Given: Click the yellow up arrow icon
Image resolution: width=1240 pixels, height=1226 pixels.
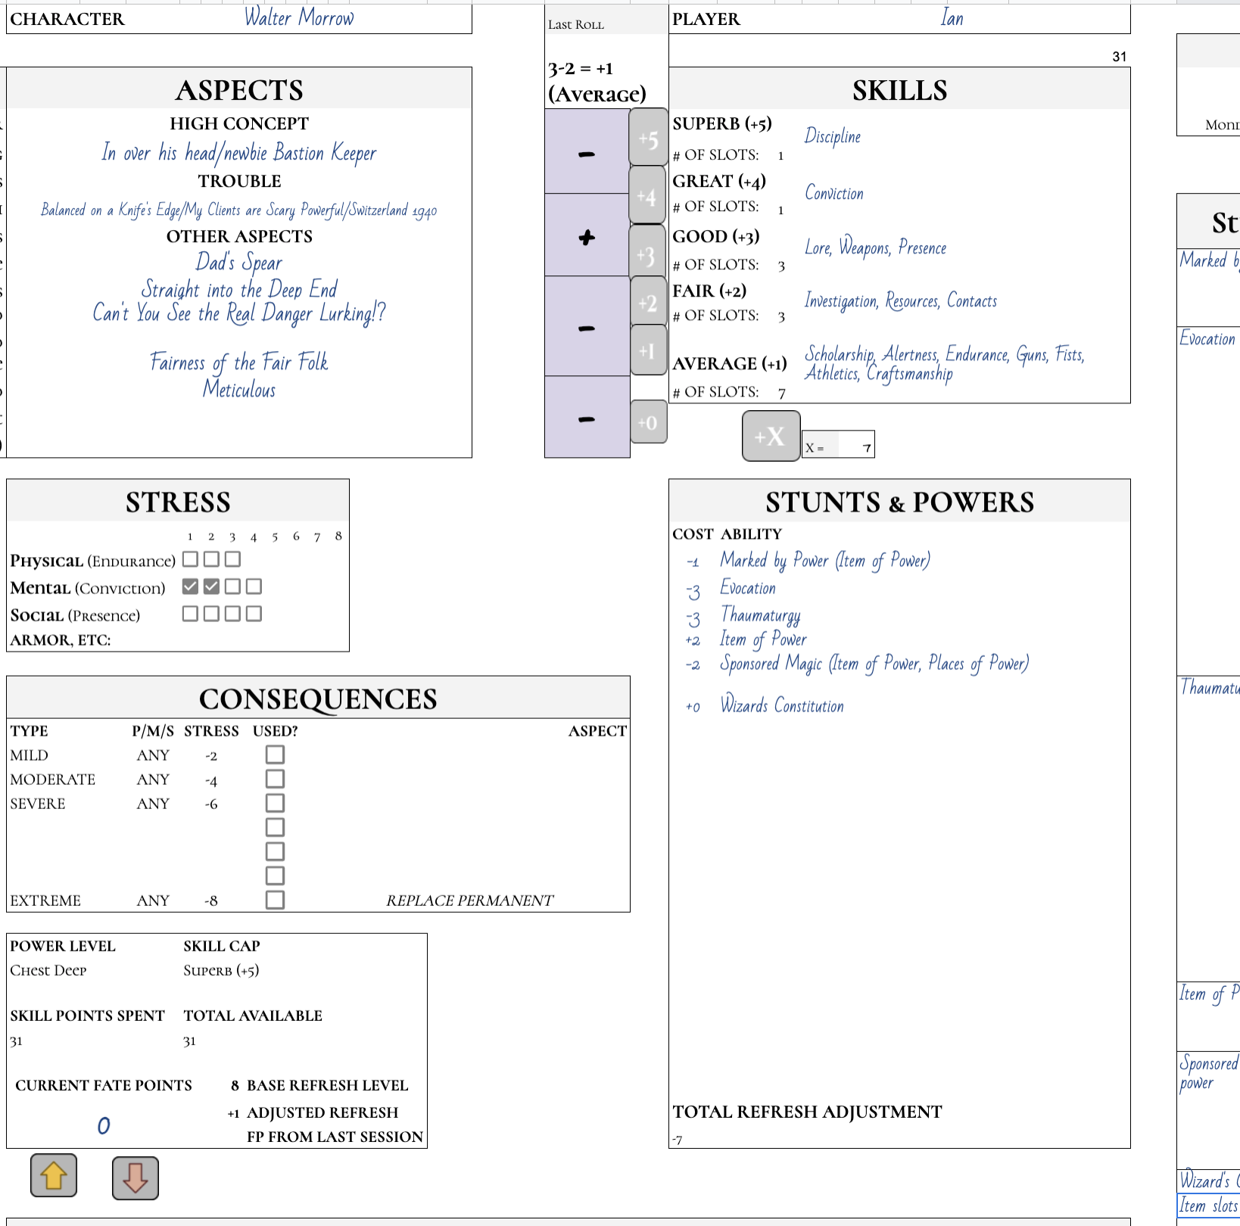Looking at the screenshot, I should click(x=54, y=1175).
